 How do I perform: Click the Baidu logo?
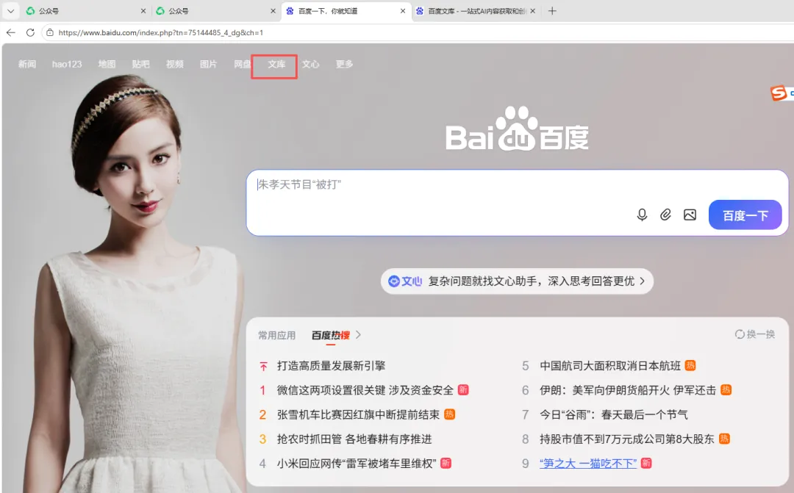tap(517, 129)
